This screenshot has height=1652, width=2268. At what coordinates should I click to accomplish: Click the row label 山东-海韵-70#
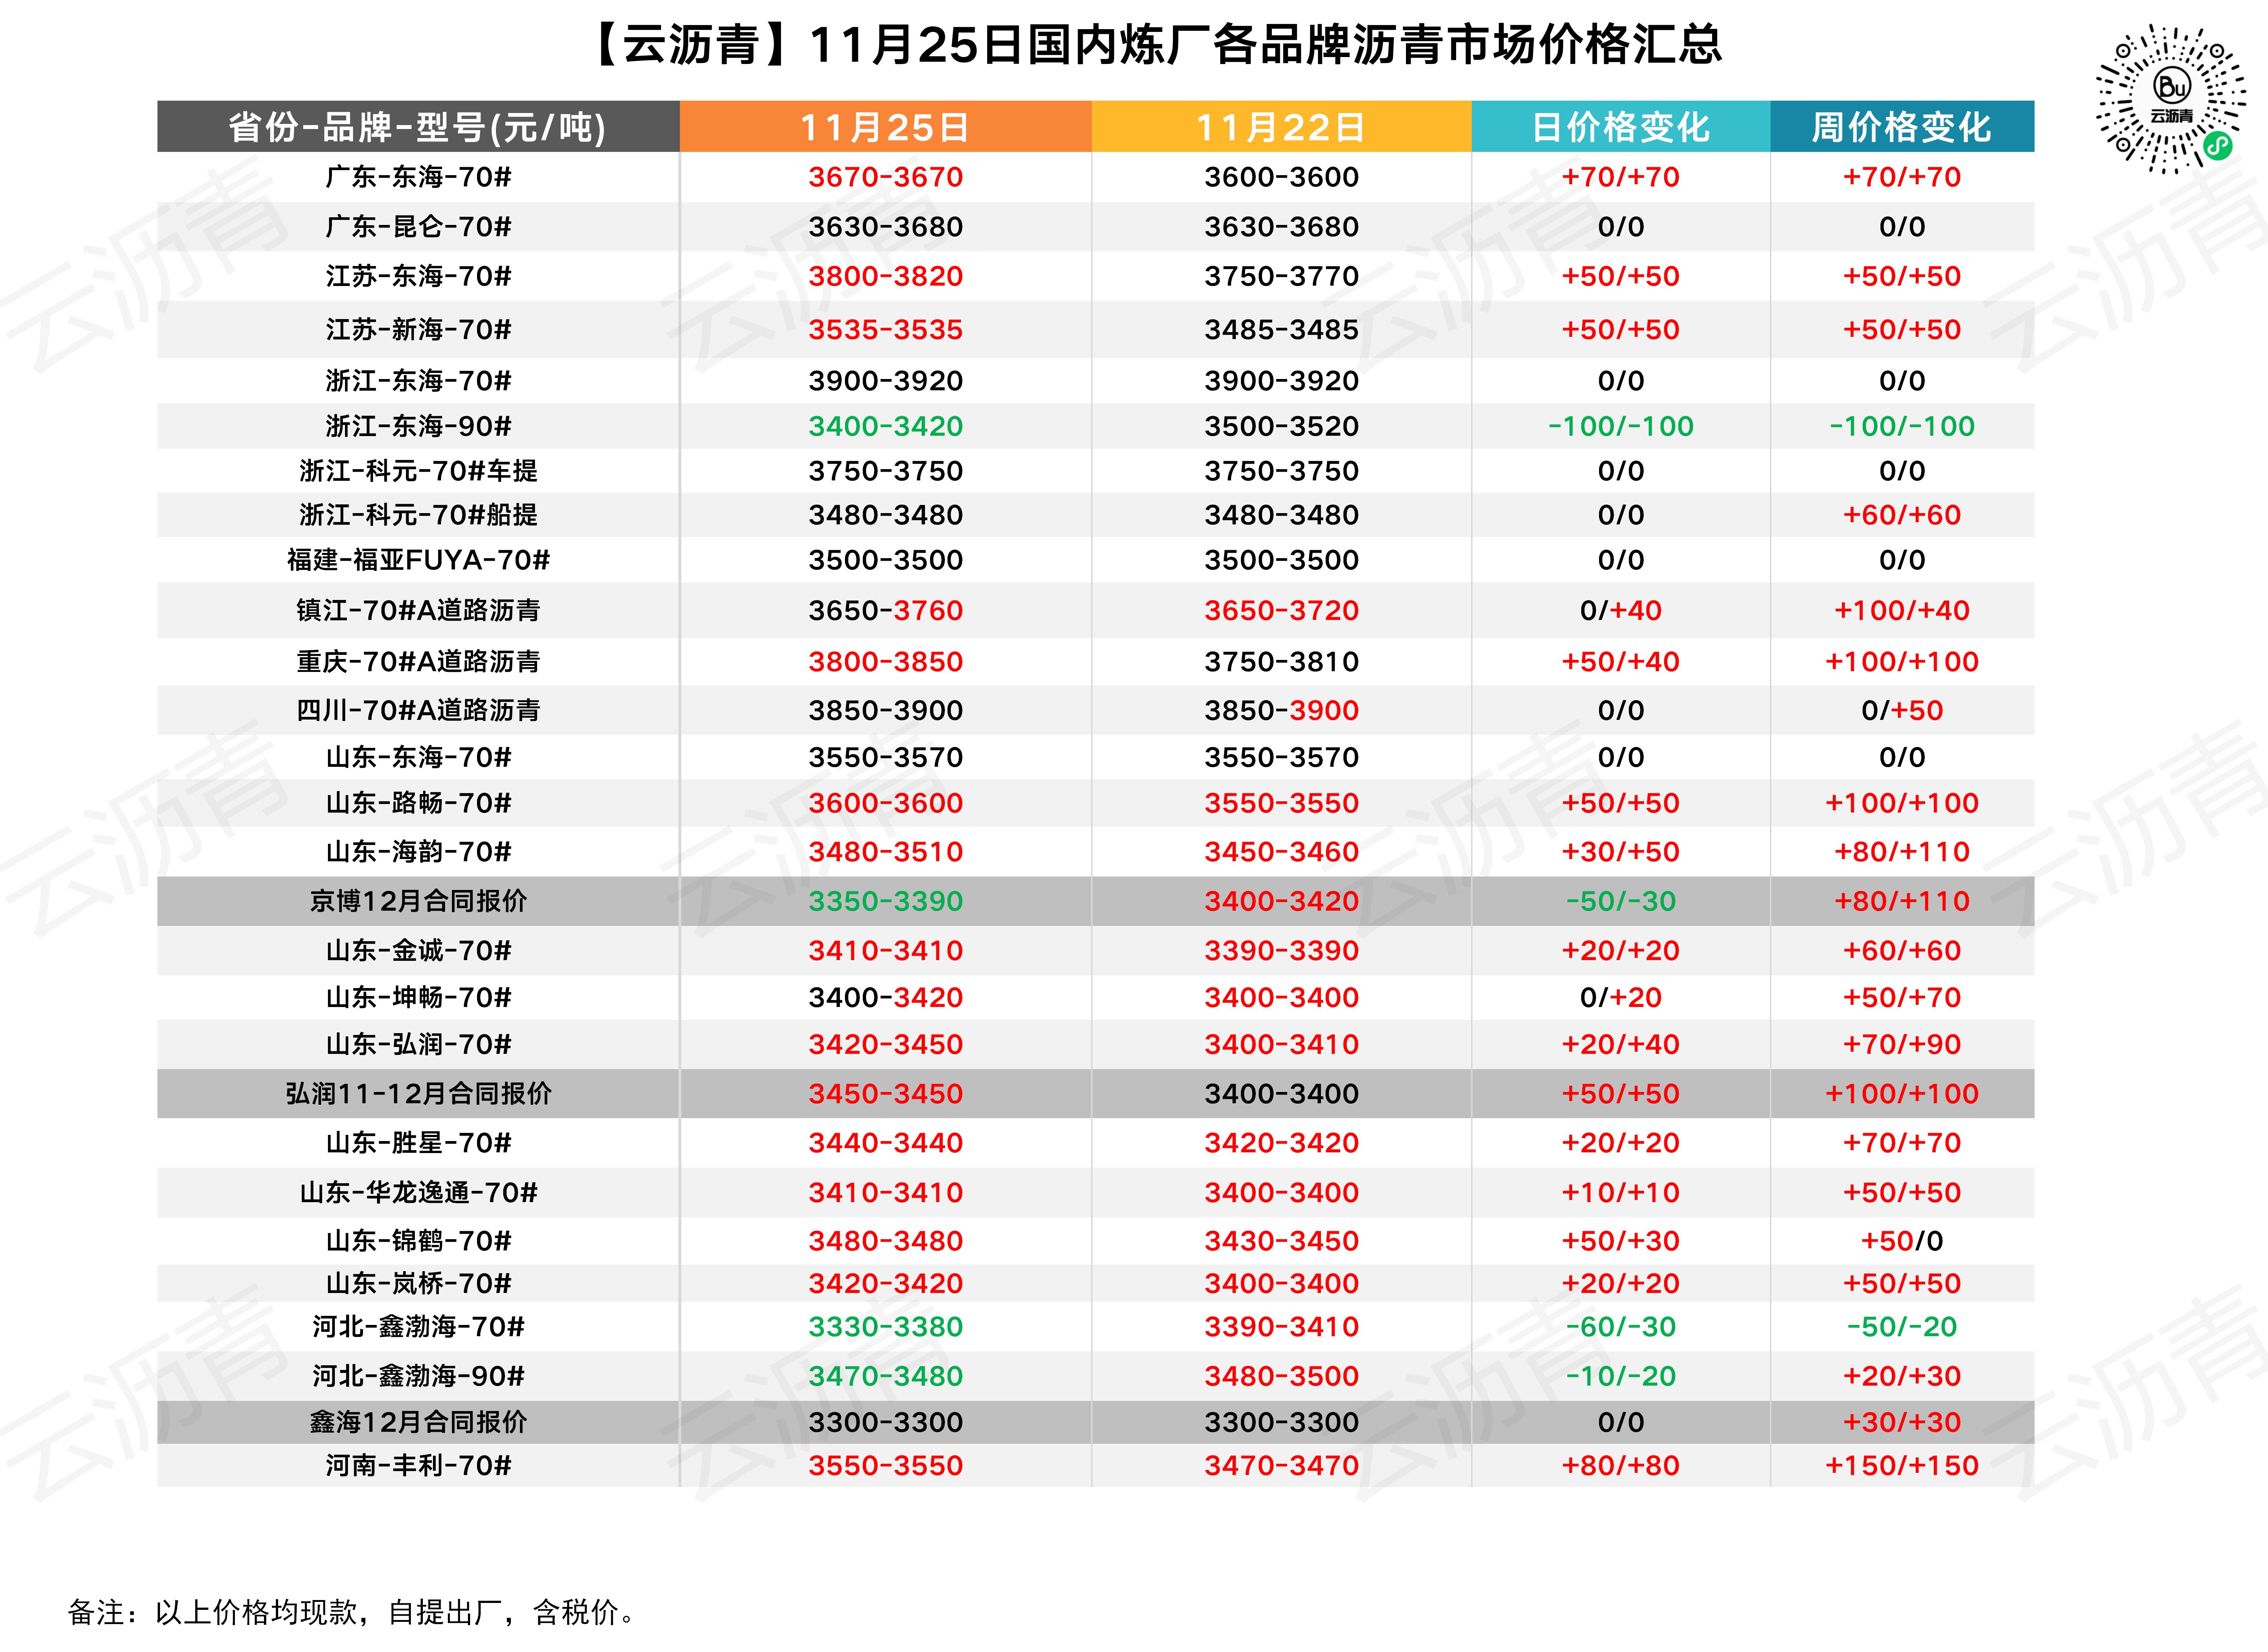[x=418, y=852]
